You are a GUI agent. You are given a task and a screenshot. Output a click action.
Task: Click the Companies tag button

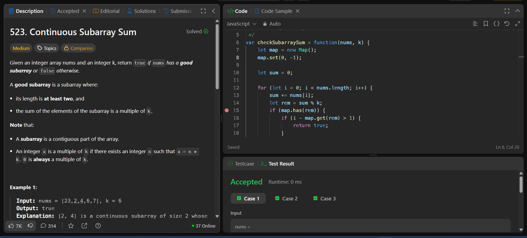[x=78, y=48]
